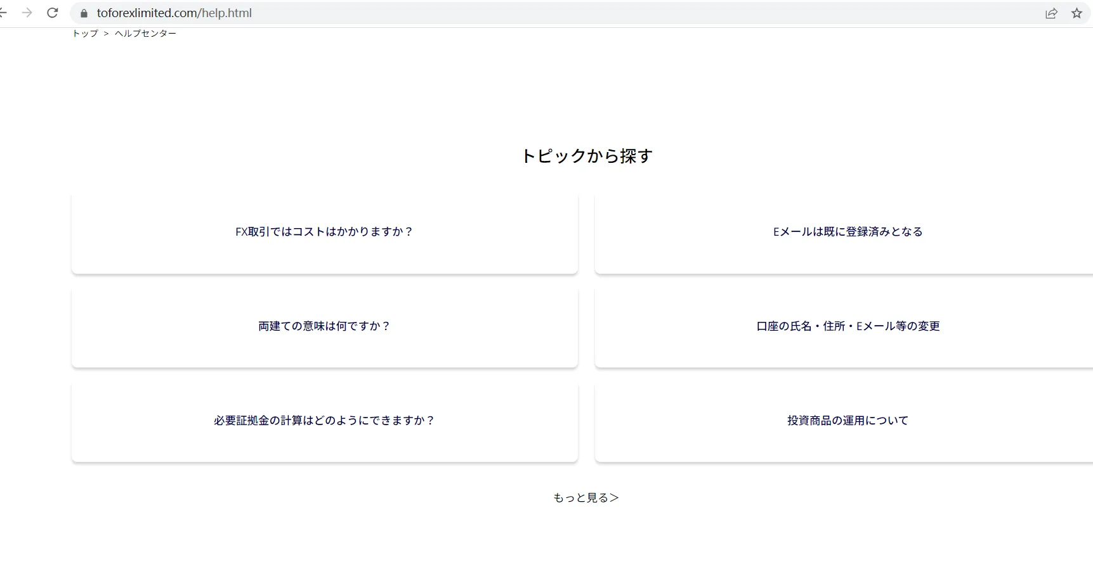The width and height of the screenshot is (1093, 562).
Task: Click the browser forward arrow
Action: click(x=27, y=13)
